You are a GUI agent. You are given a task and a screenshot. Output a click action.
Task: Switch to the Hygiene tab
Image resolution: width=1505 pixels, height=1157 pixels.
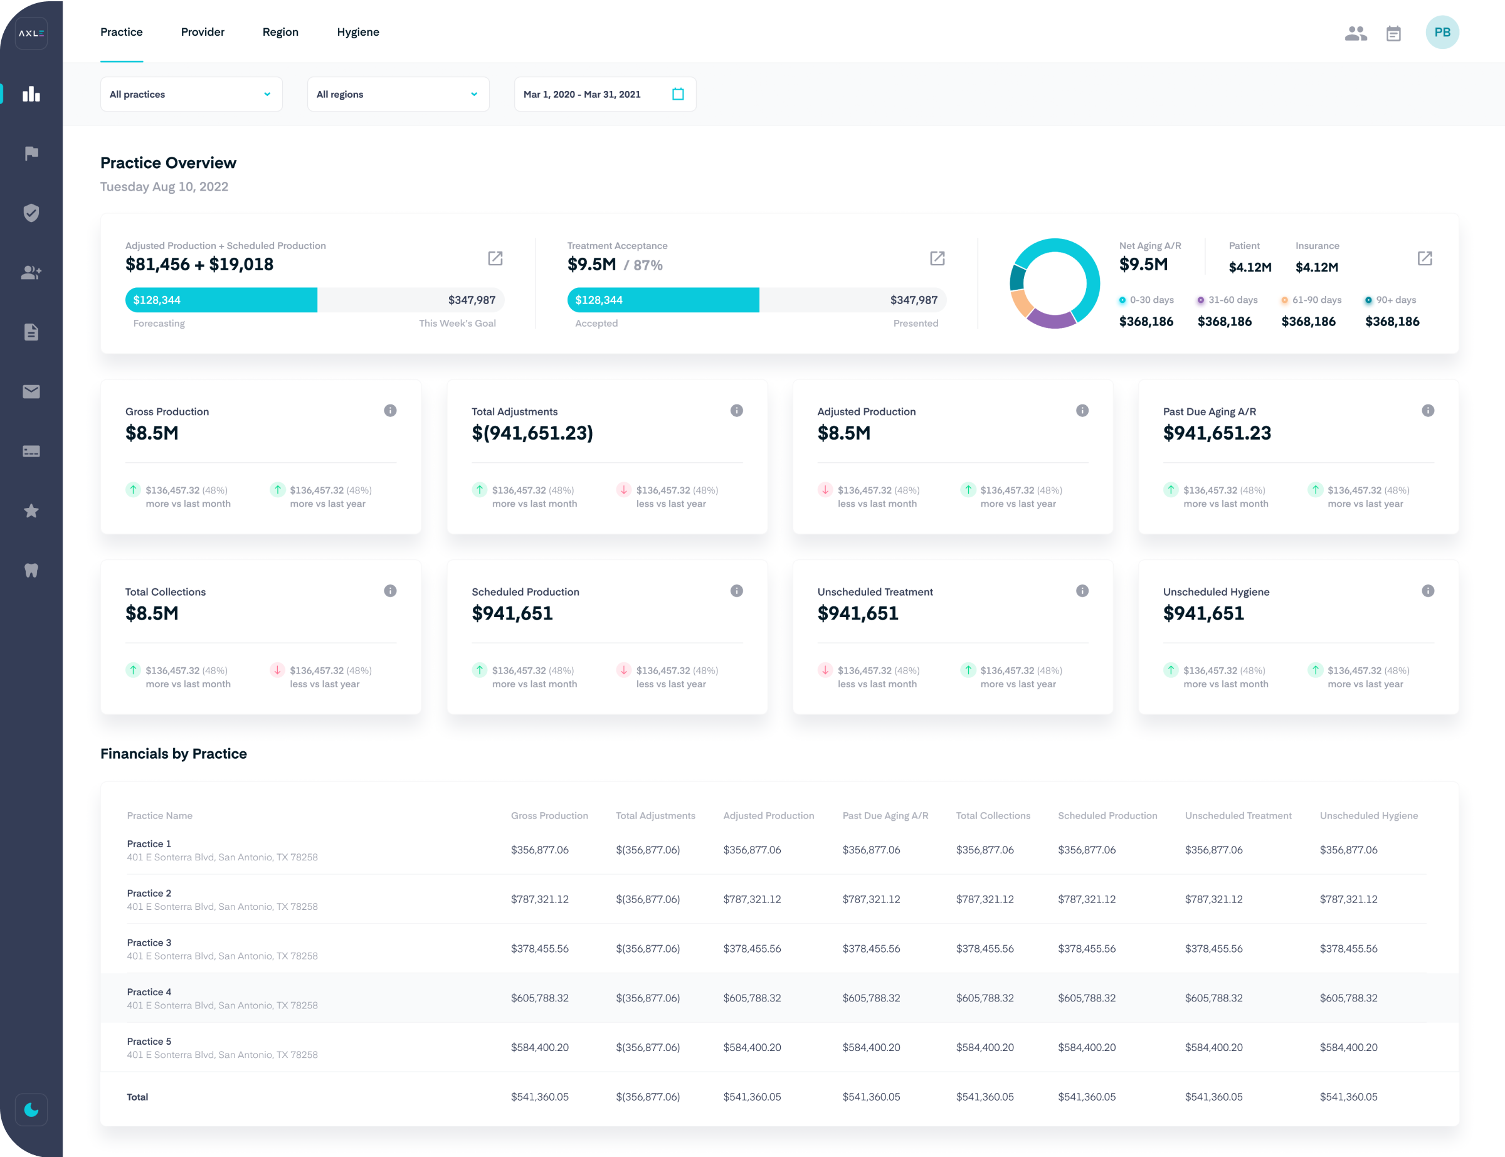357,32
